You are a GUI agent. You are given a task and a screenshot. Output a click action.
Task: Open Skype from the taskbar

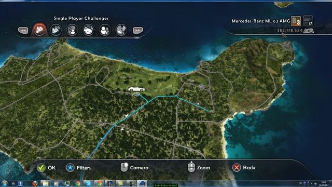[88, 183]
